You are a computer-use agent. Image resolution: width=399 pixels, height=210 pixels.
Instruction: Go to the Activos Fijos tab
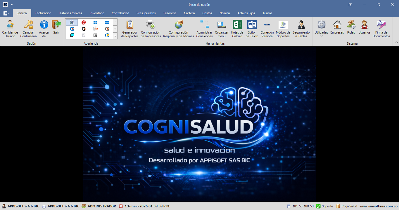tap(246, 13)
